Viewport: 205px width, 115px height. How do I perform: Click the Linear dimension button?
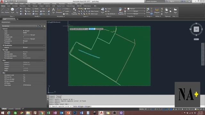click(66, 9)
